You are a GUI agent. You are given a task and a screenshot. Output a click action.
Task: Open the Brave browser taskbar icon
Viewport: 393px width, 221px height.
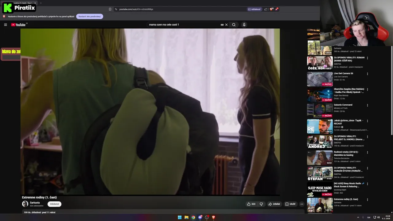[213, 217]
